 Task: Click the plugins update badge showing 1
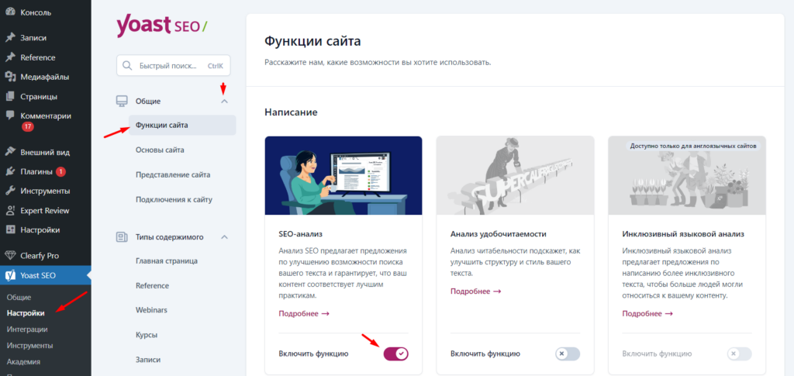[60, 171]
